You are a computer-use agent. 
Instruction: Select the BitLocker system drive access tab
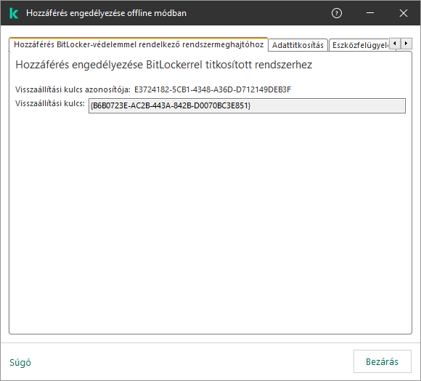click(139, 44)
